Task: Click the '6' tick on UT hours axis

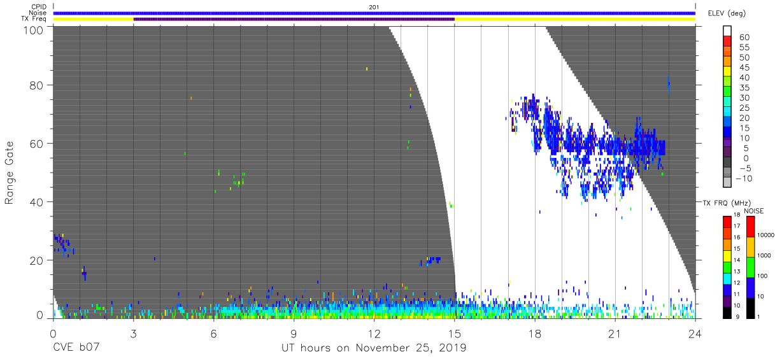Action: point(213,333)
